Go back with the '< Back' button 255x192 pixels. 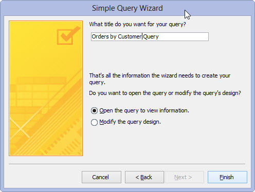click(144, 177)
